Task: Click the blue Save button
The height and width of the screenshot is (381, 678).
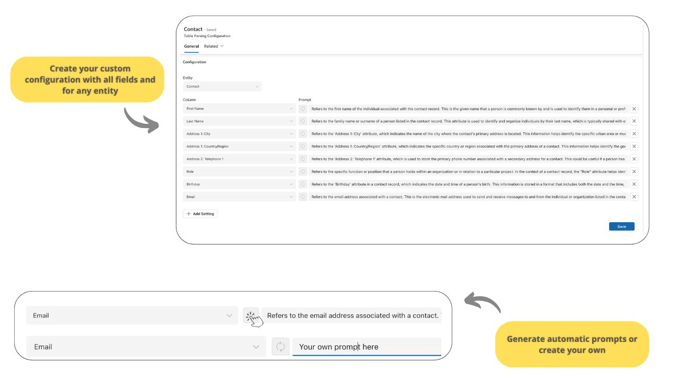Action: tap(622, 226)
